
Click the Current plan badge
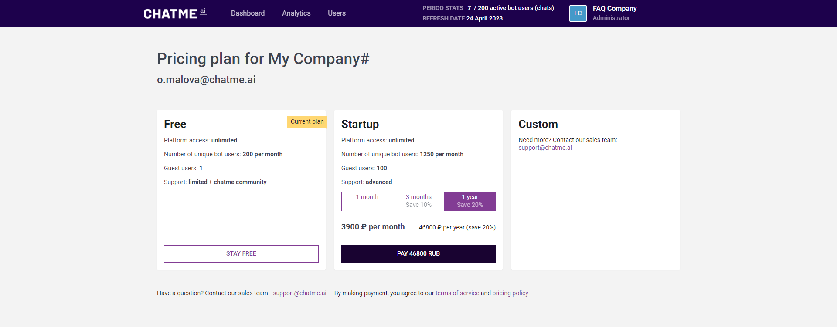[x=307, y=122]
